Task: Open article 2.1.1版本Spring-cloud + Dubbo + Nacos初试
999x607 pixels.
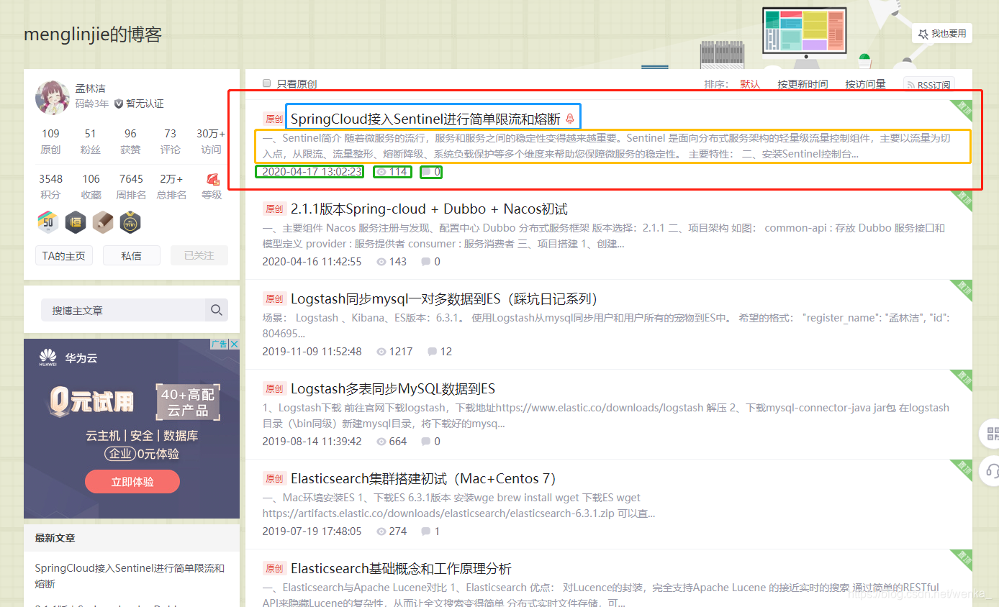Action: point(429,209)
